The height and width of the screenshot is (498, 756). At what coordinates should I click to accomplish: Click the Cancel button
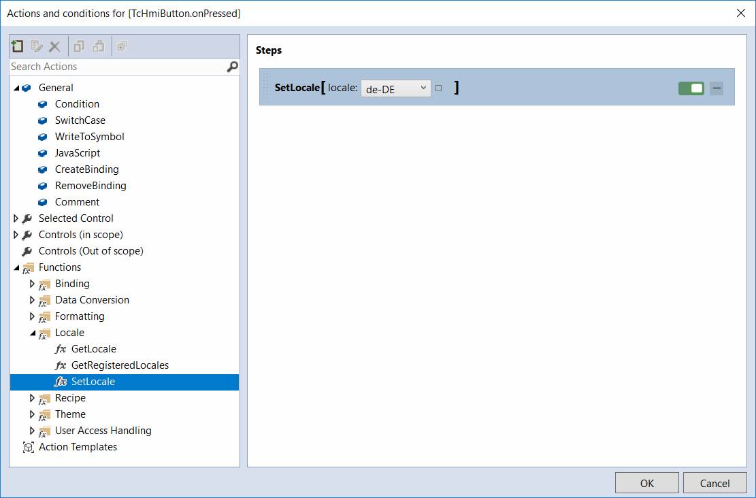click(x=714, y=483)
